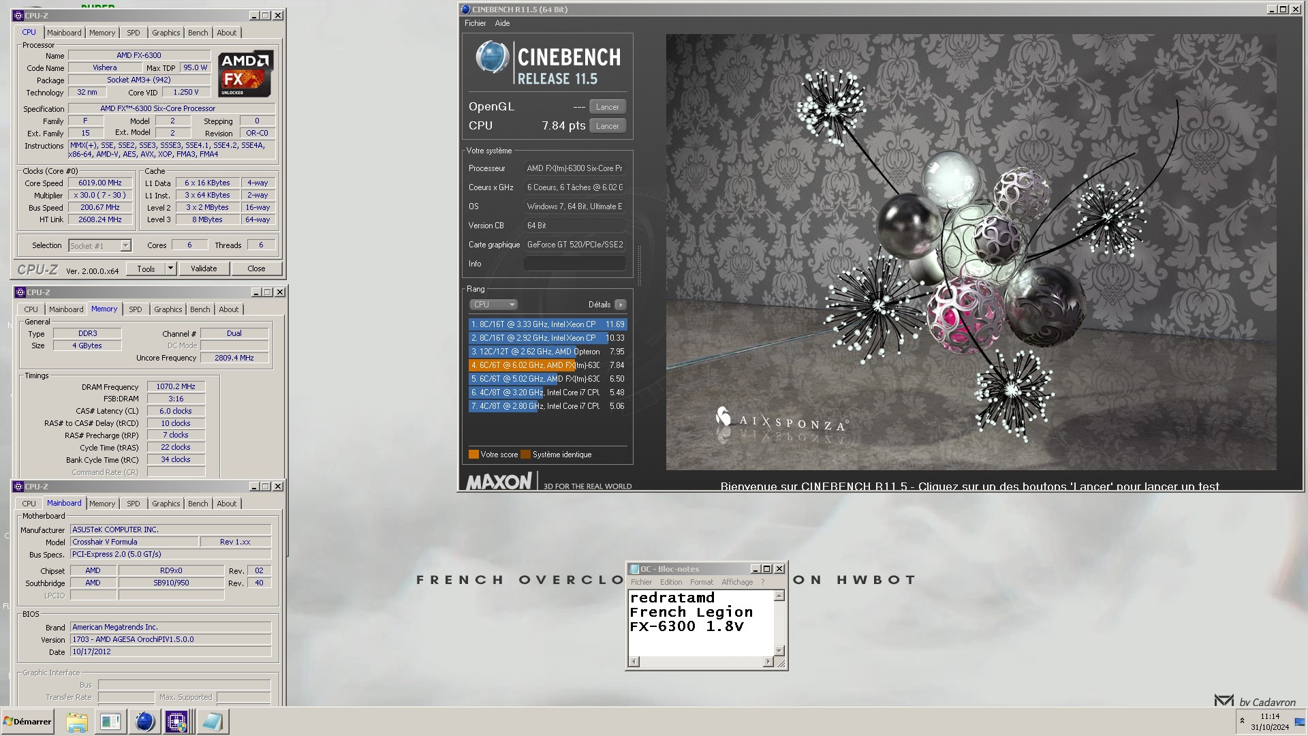Open the arrow next to the Tools button
This screenshot has height=736, width=1308.
[x=171, y=269]
